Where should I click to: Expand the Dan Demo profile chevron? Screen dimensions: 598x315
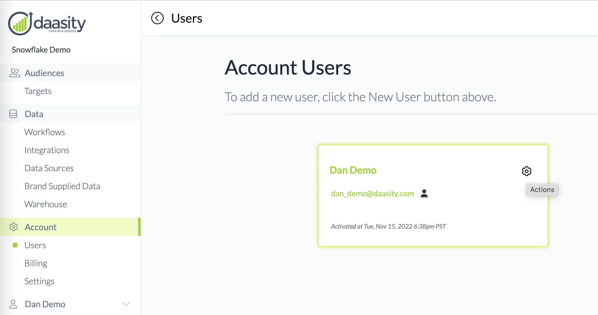click(126, 304)
